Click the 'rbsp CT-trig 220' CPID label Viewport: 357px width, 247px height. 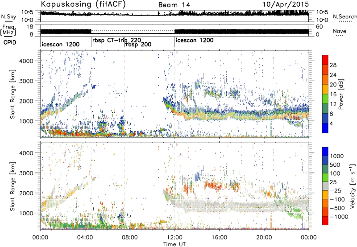click(116, 41)
